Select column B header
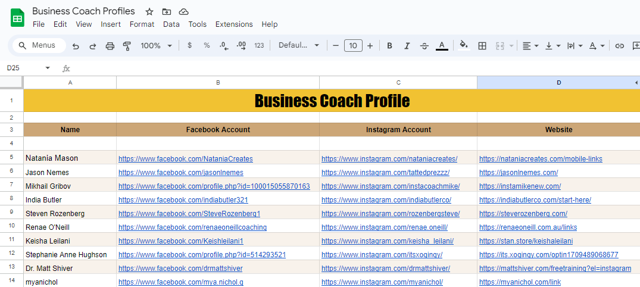This screenshot has height=287, width=640. pos(218,82)
